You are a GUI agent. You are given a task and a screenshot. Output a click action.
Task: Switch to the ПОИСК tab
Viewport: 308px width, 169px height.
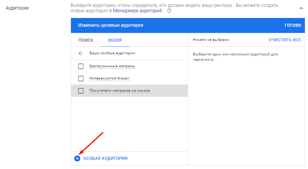point(86,40)
